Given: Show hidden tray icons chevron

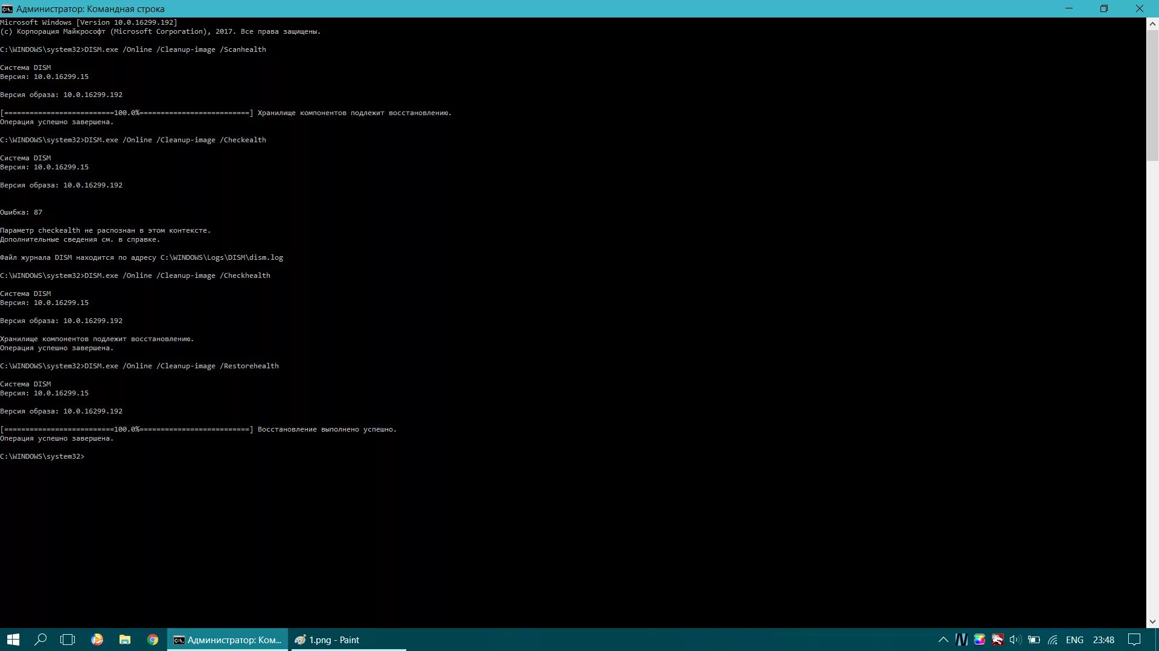Looking at the screenshot, I should (943, 640).
